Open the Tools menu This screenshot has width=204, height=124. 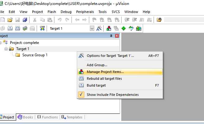pyautogui.click(x=102, y=12)
